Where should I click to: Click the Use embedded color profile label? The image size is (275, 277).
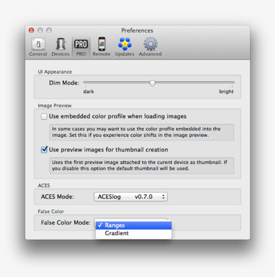pyautogui.click(x=117, y=116)
